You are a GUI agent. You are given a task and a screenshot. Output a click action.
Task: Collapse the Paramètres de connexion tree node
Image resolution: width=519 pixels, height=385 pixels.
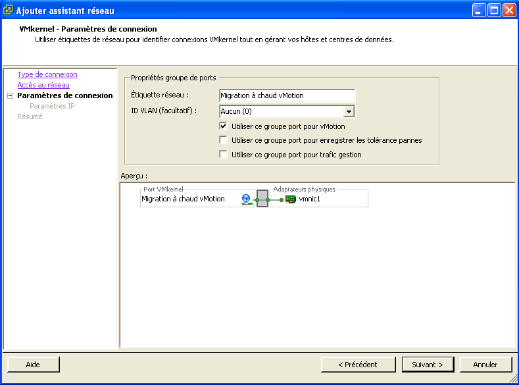click(x=10, y=96)
